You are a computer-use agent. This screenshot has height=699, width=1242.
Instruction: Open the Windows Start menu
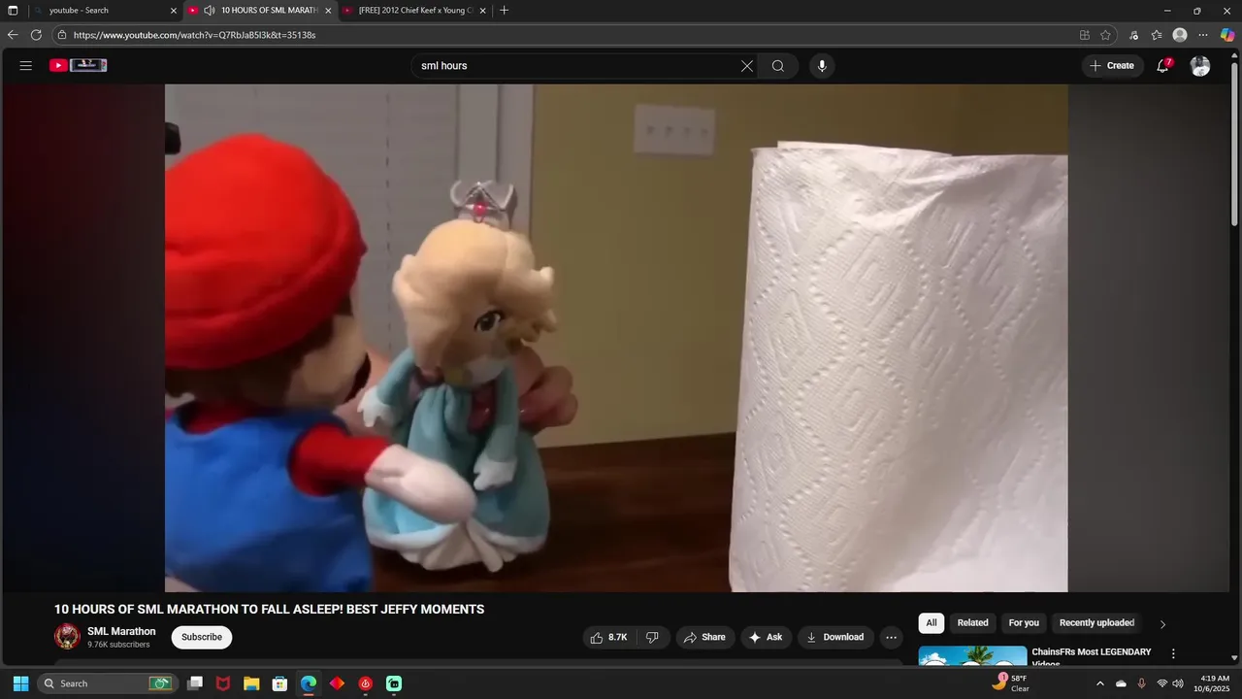click(x=20, y=683)
